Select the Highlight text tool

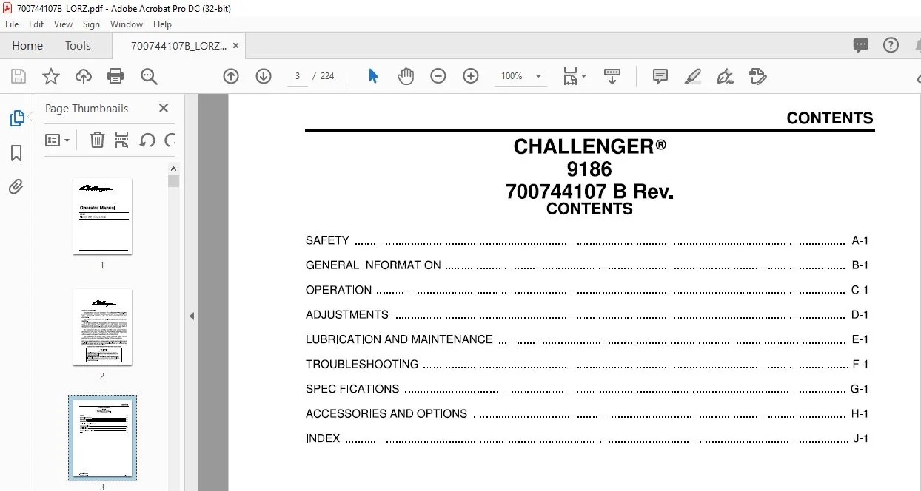tap(693, 76)
